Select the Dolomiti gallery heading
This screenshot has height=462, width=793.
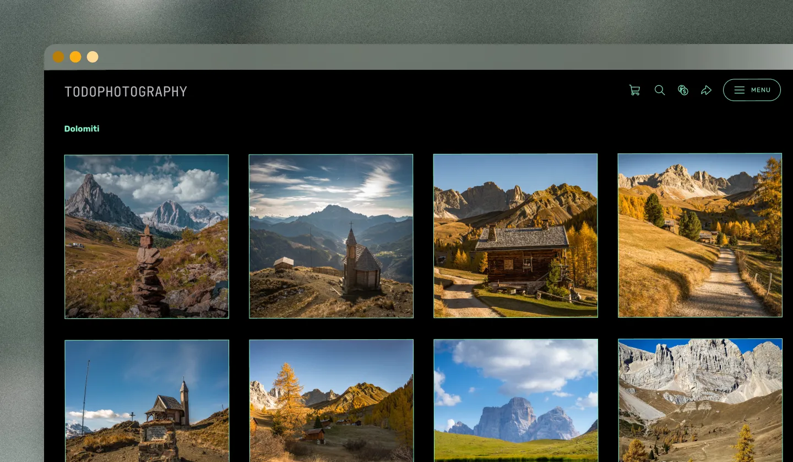pyautogui.click(x=82, y=129)
